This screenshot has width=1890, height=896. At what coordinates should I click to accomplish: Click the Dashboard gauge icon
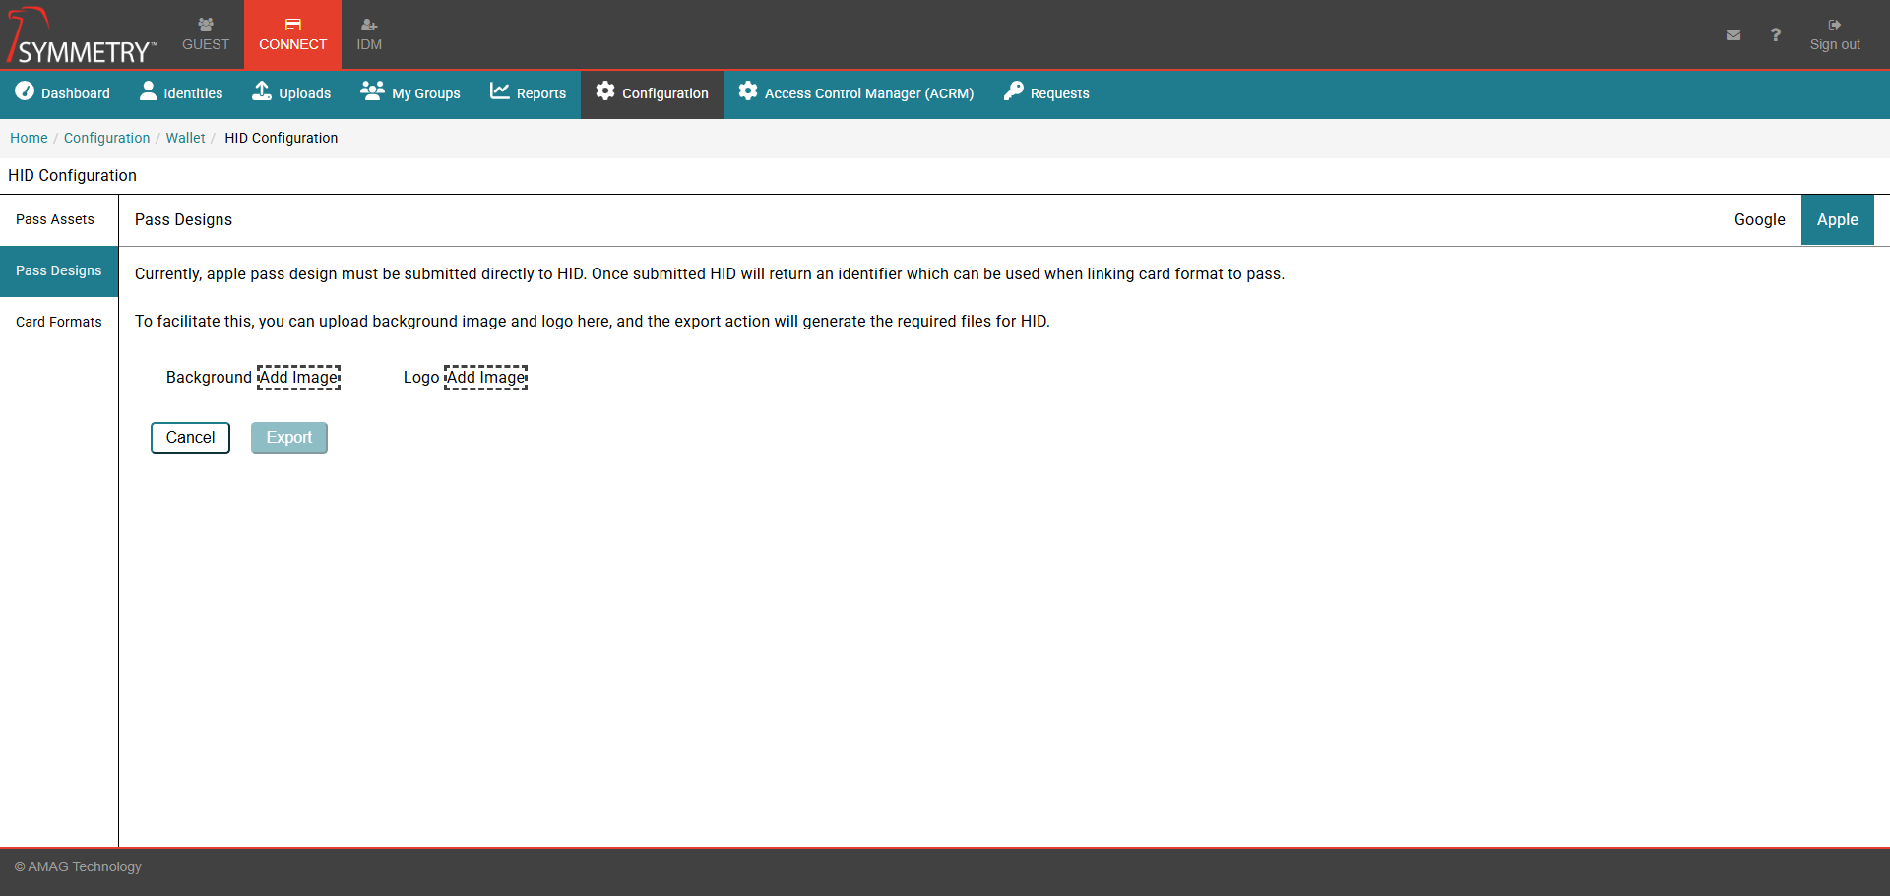25,90
